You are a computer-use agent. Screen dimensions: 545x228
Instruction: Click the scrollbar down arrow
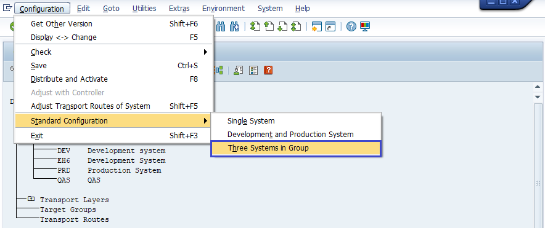538,96
